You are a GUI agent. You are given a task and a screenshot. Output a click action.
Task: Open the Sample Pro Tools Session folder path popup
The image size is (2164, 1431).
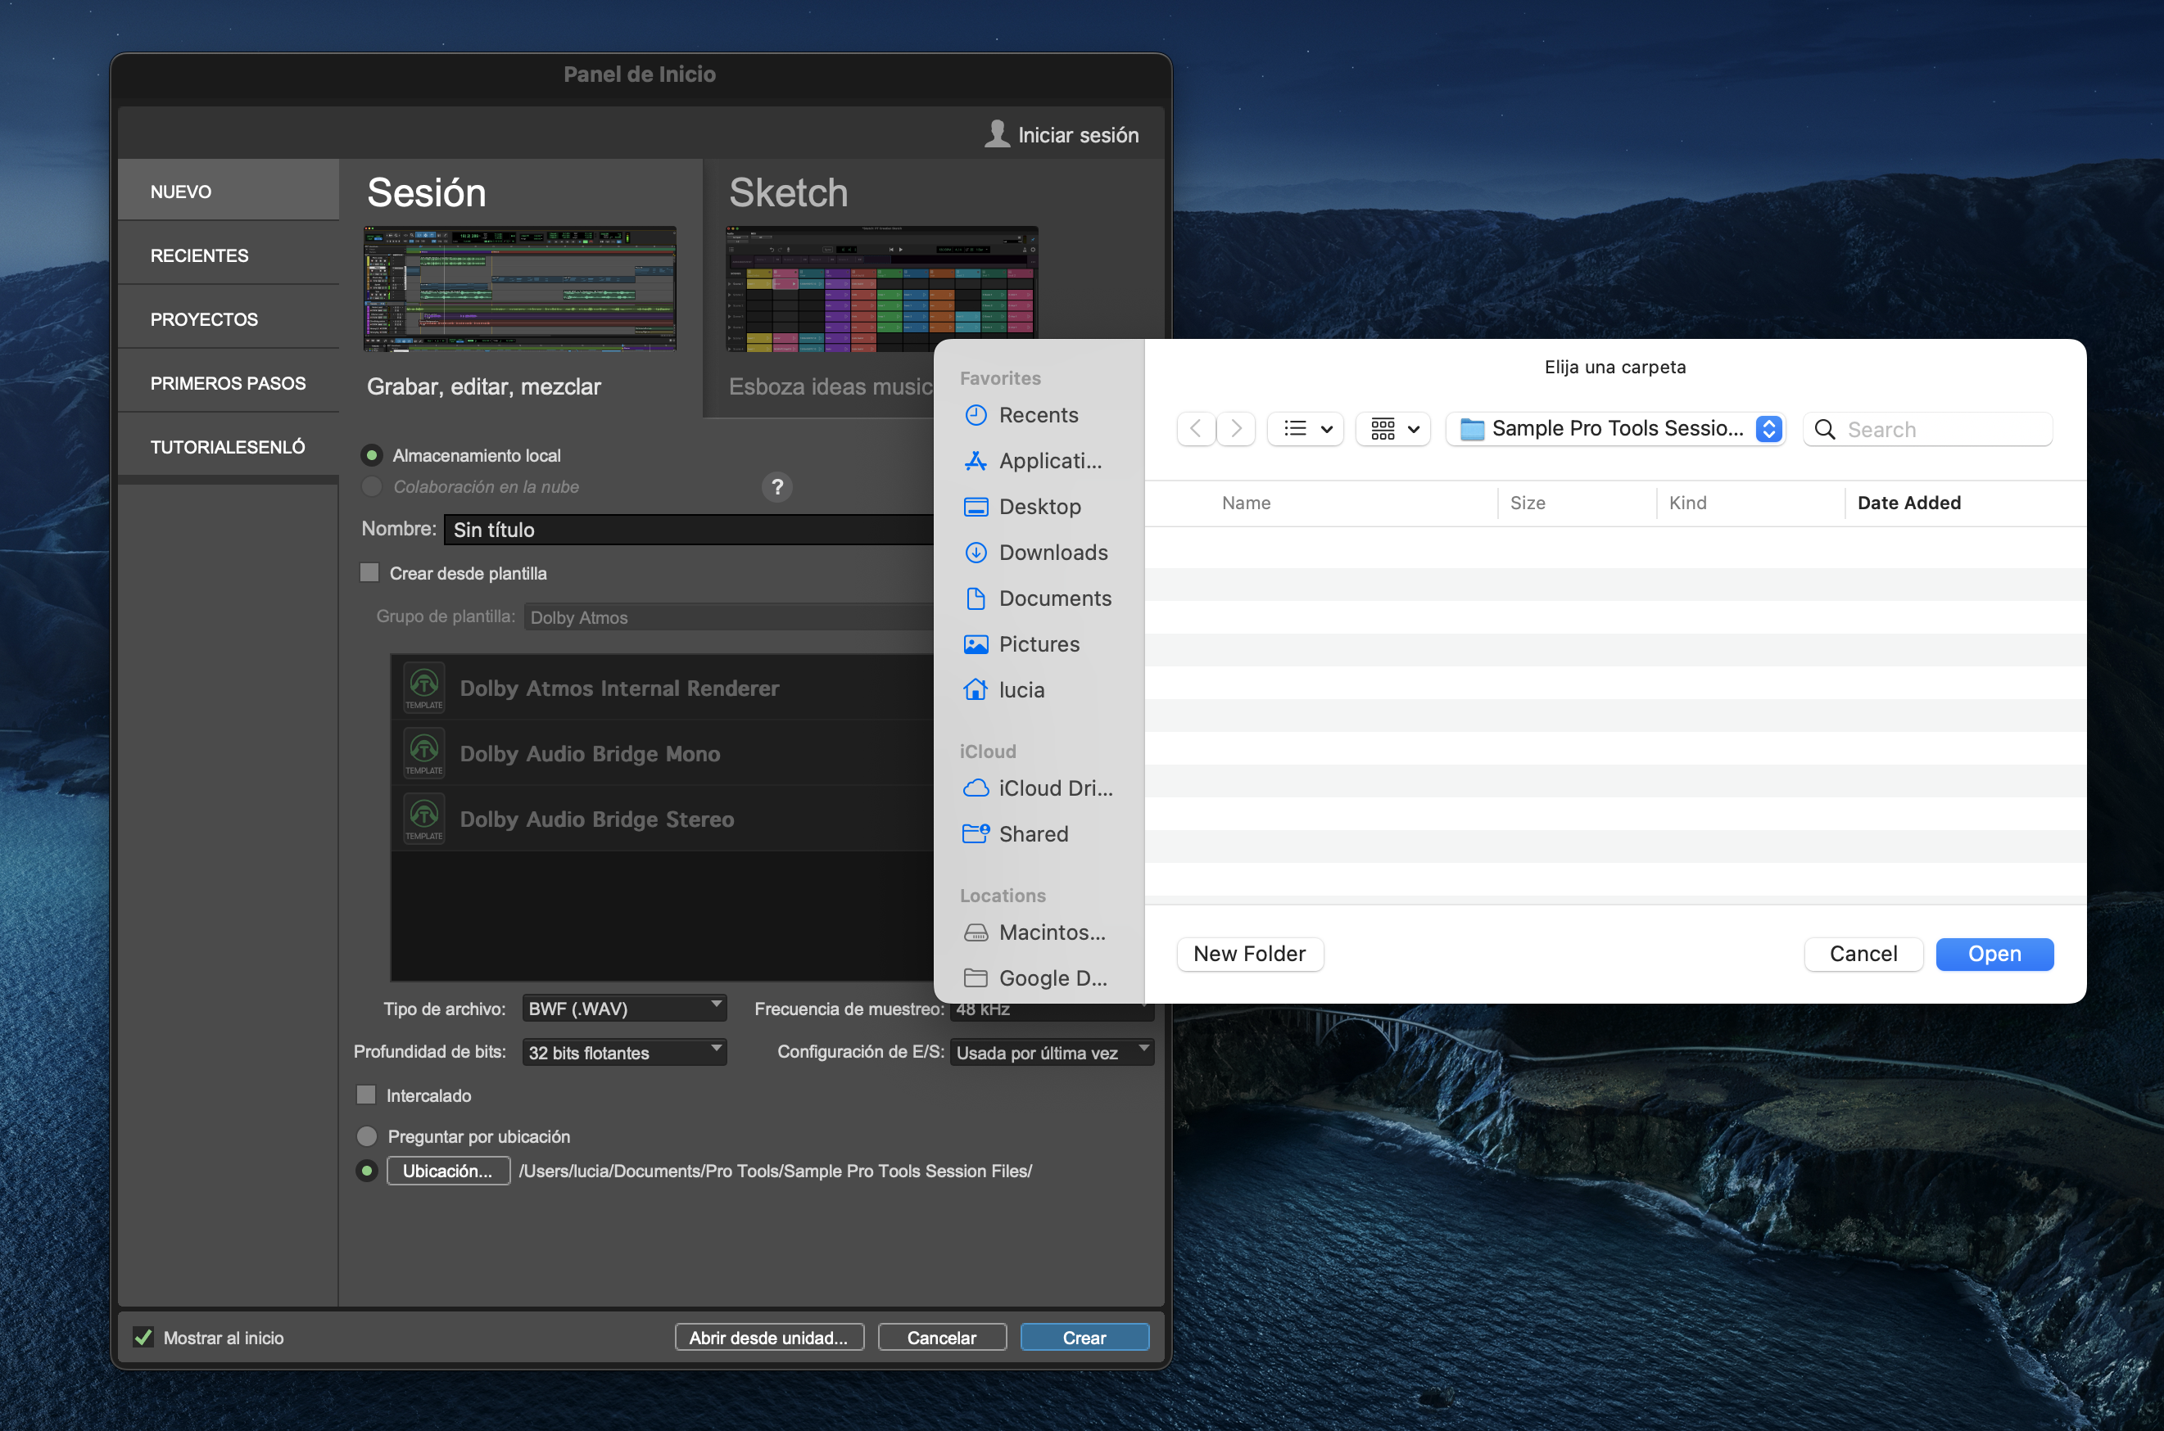pyautogui.click(x=1616, y=429)
